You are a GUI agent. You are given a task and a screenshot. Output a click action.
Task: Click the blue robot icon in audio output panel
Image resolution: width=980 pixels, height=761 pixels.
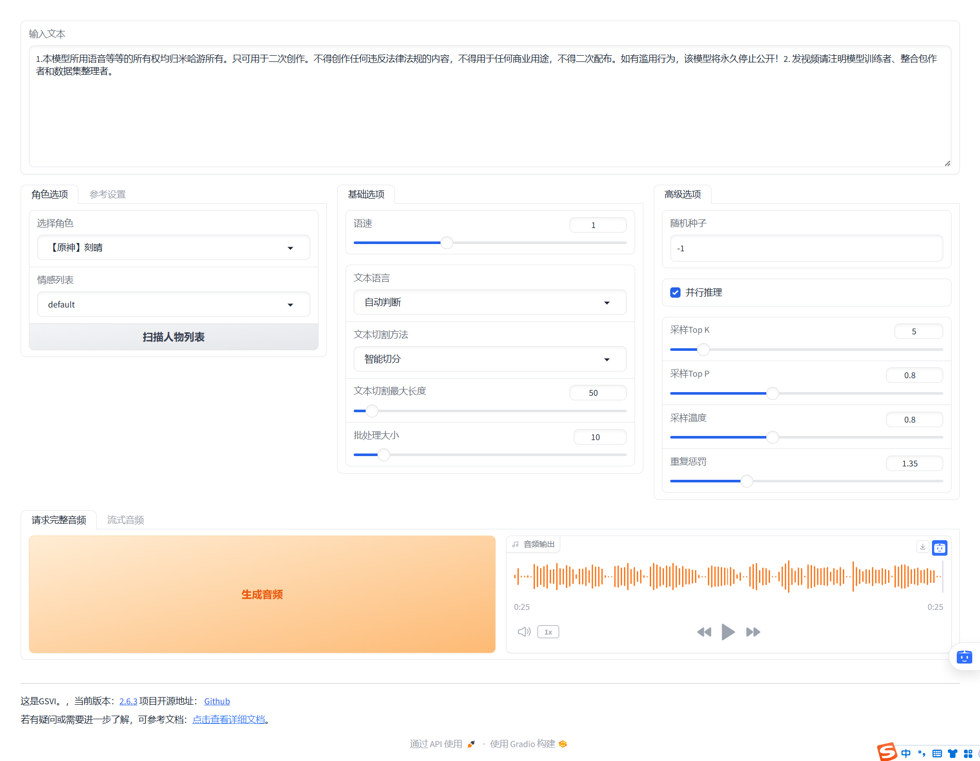[x=940, y=548]
